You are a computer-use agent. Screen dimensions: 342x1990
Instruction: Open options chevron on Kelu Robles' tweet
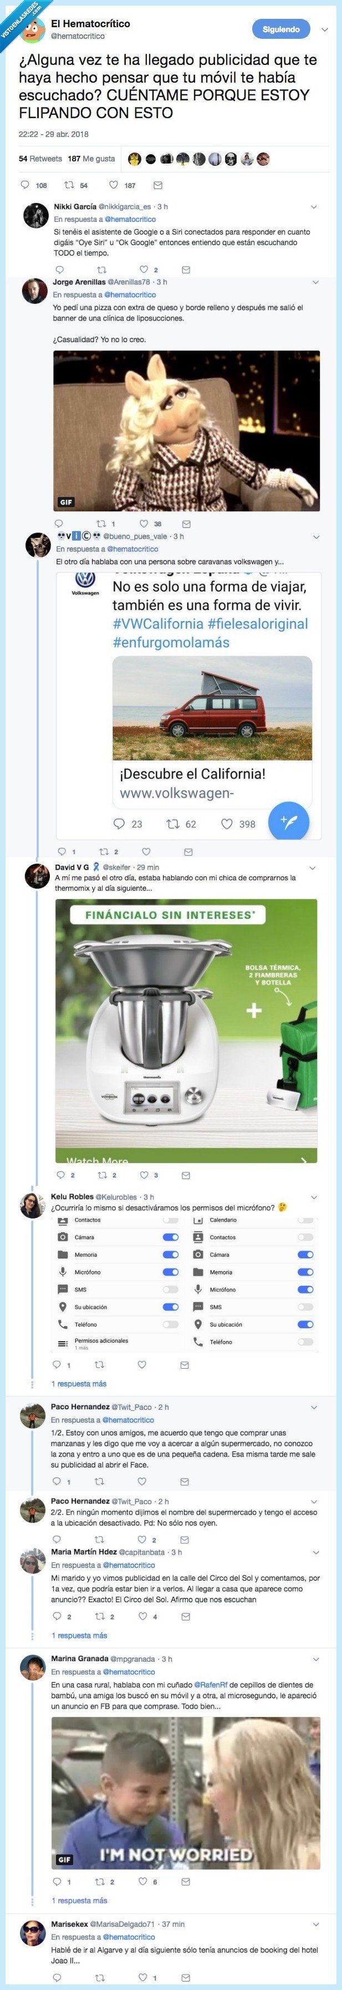point(313,1197)
